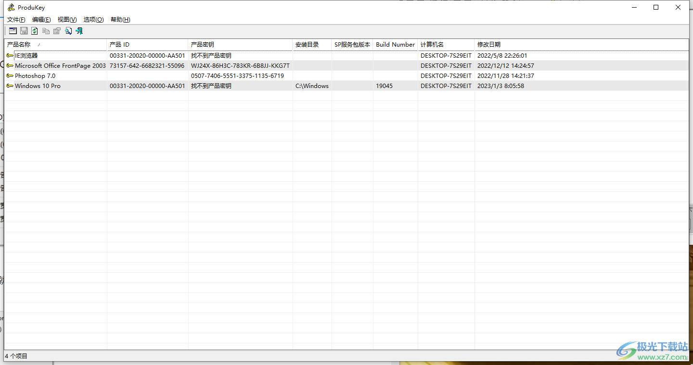Click product ID in the IE浏览器 row
The image size is (693, 365).
point(147,55)
